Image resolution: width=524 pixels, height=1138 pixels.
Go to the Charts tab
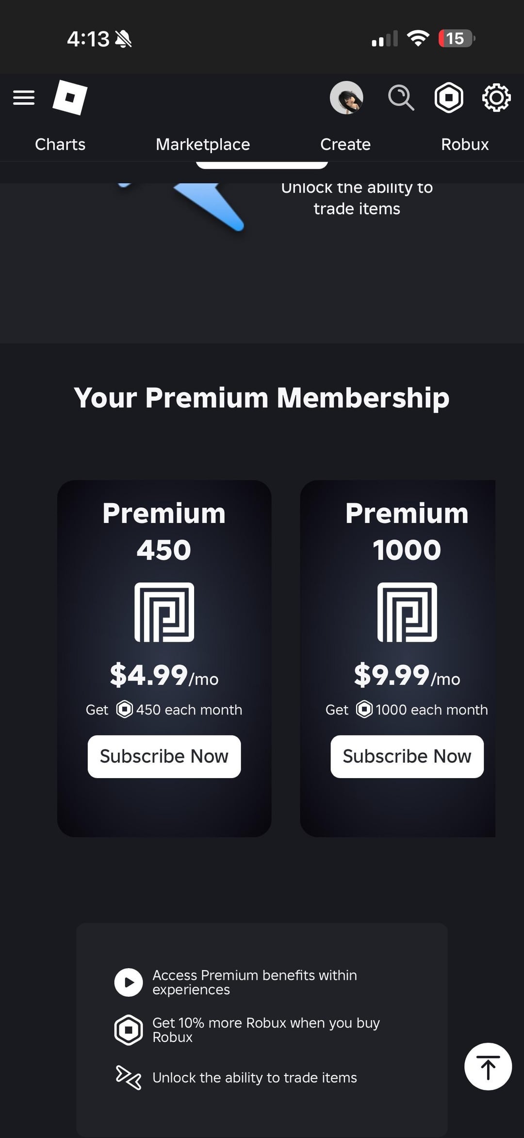pos(60,144)
